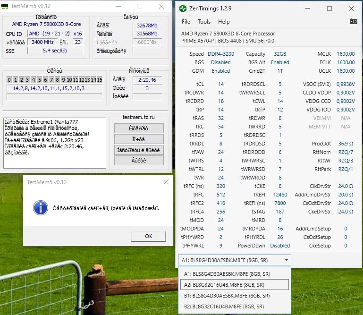Click the blue info icon in the dialog
The width and height of the screenshot is (363, 315).
41,208
